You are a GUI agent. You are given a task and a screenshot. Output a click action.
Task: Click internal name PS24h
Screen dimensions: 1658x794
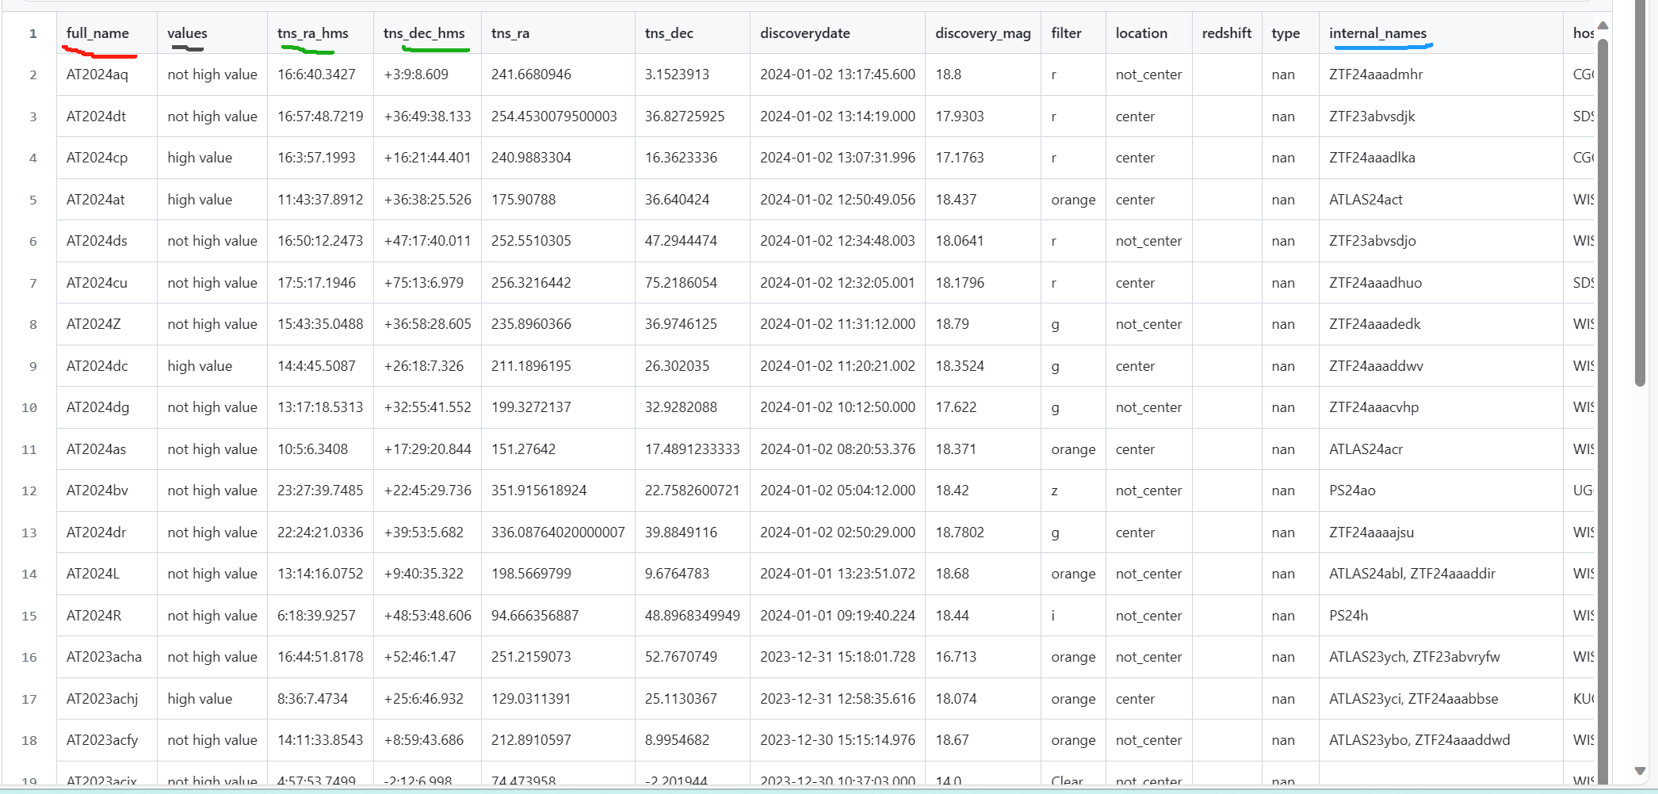pyautogui.click(x=1348, y=616)
